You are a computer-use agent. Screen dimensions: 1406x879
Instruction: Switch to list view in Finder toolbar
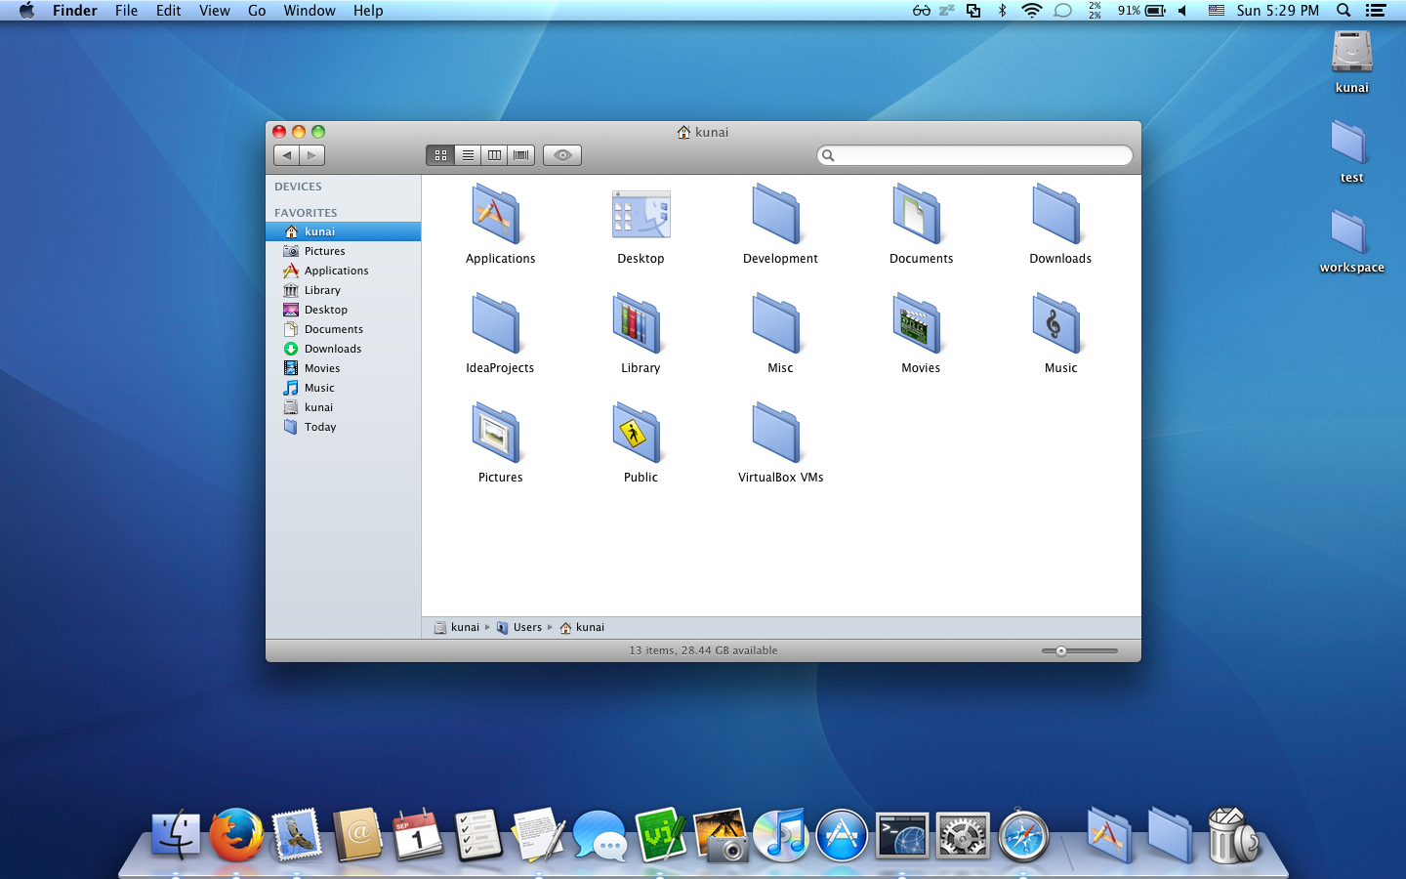tap(468, 155)
